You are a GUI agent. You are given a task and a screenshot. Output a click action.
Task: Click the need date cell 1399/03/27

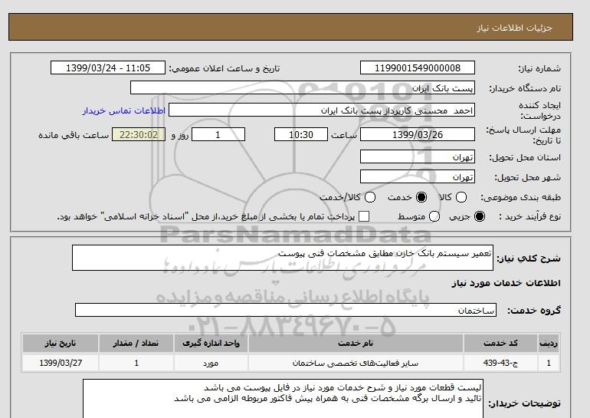coord(61,363)
